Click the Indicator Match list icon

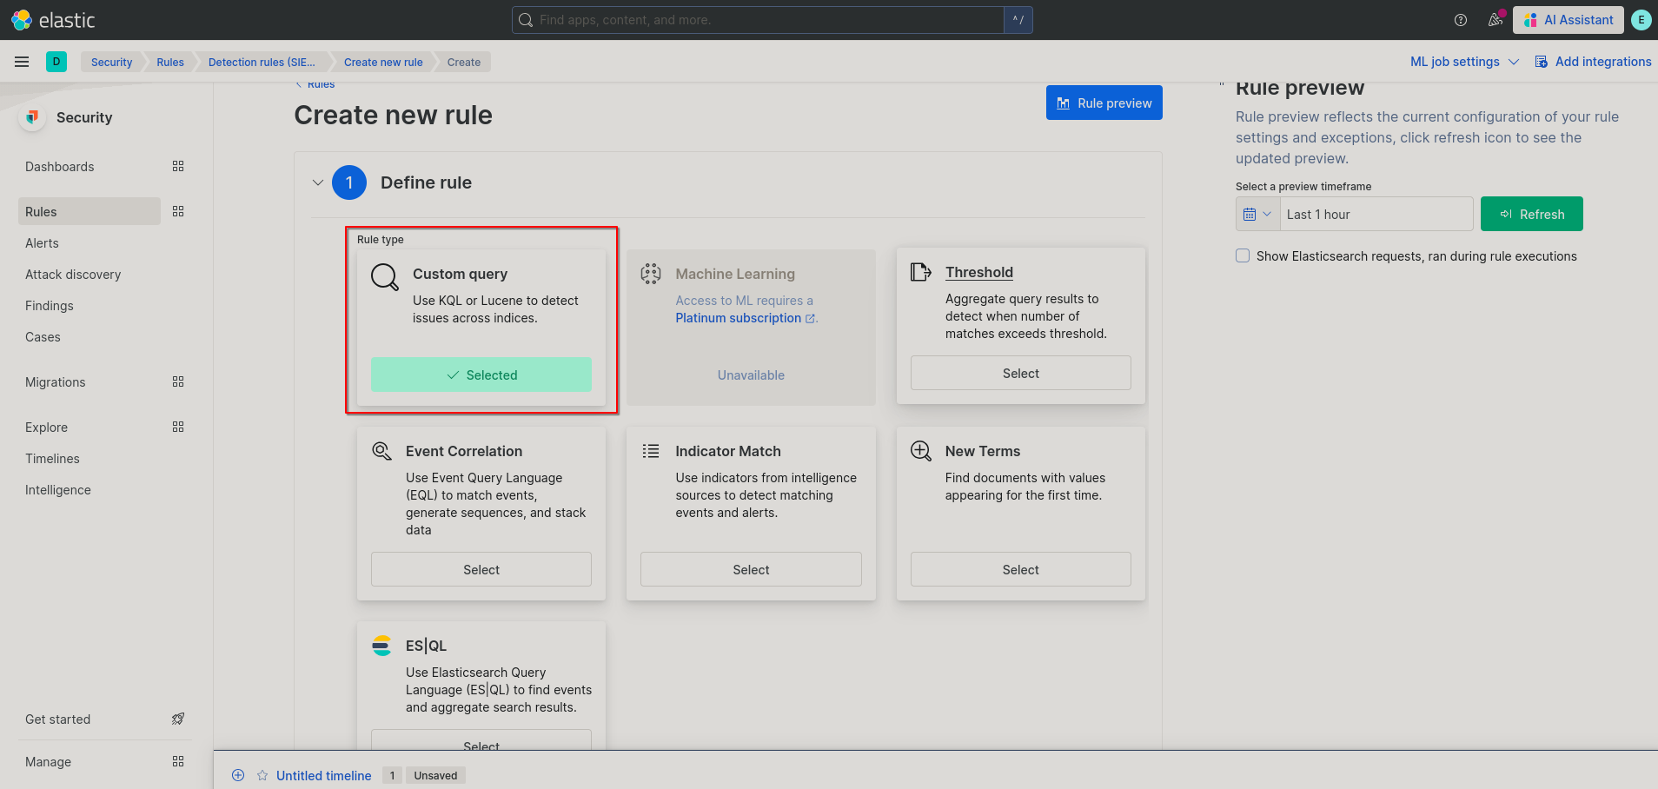[x=651, y=451]
